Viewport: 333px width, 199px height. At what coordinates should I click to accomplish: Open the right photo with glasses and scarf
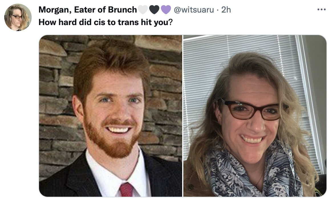pyautogui.click(x=255, y=116)
